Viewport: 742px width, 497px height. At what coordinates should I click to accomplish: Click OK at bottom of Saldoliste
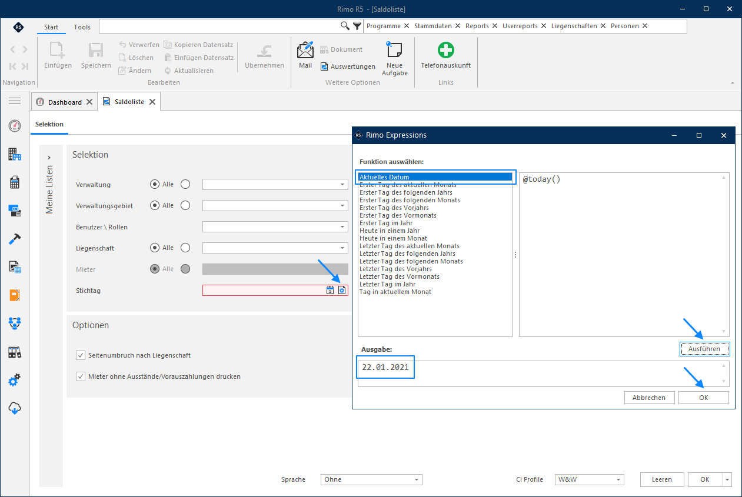(705, 479)
